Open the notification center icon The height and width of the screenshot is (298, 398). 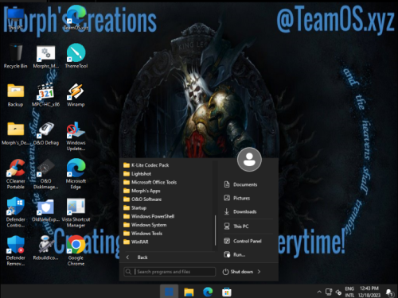pos(390,292)
